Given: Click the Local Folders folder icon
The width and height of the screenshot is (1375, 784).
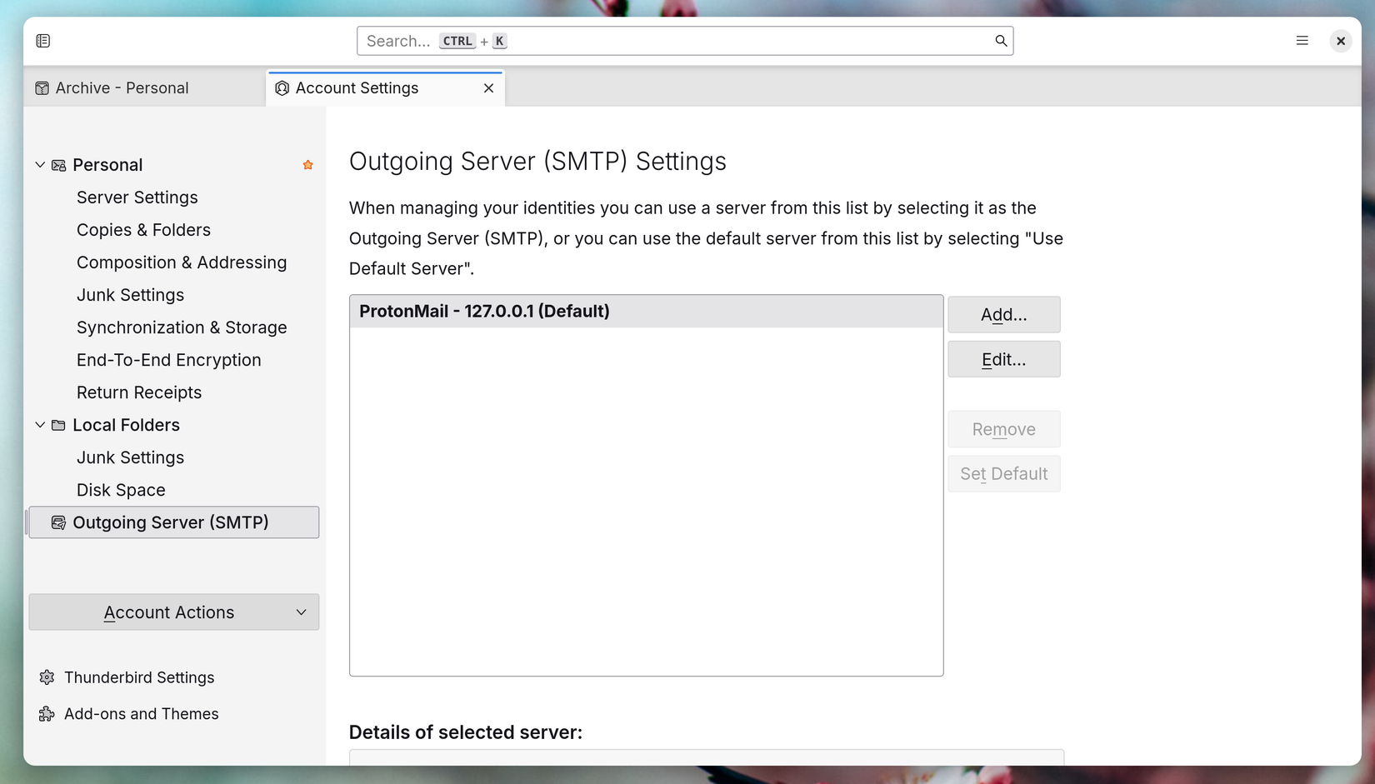Looking at the screenshot, I should pyautogui.click(x=58, y=425).
